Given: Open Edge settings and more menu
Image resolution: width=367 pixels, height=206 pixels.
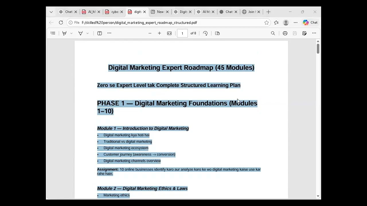Looking at the screenshot, I should [x=296, y=23].
